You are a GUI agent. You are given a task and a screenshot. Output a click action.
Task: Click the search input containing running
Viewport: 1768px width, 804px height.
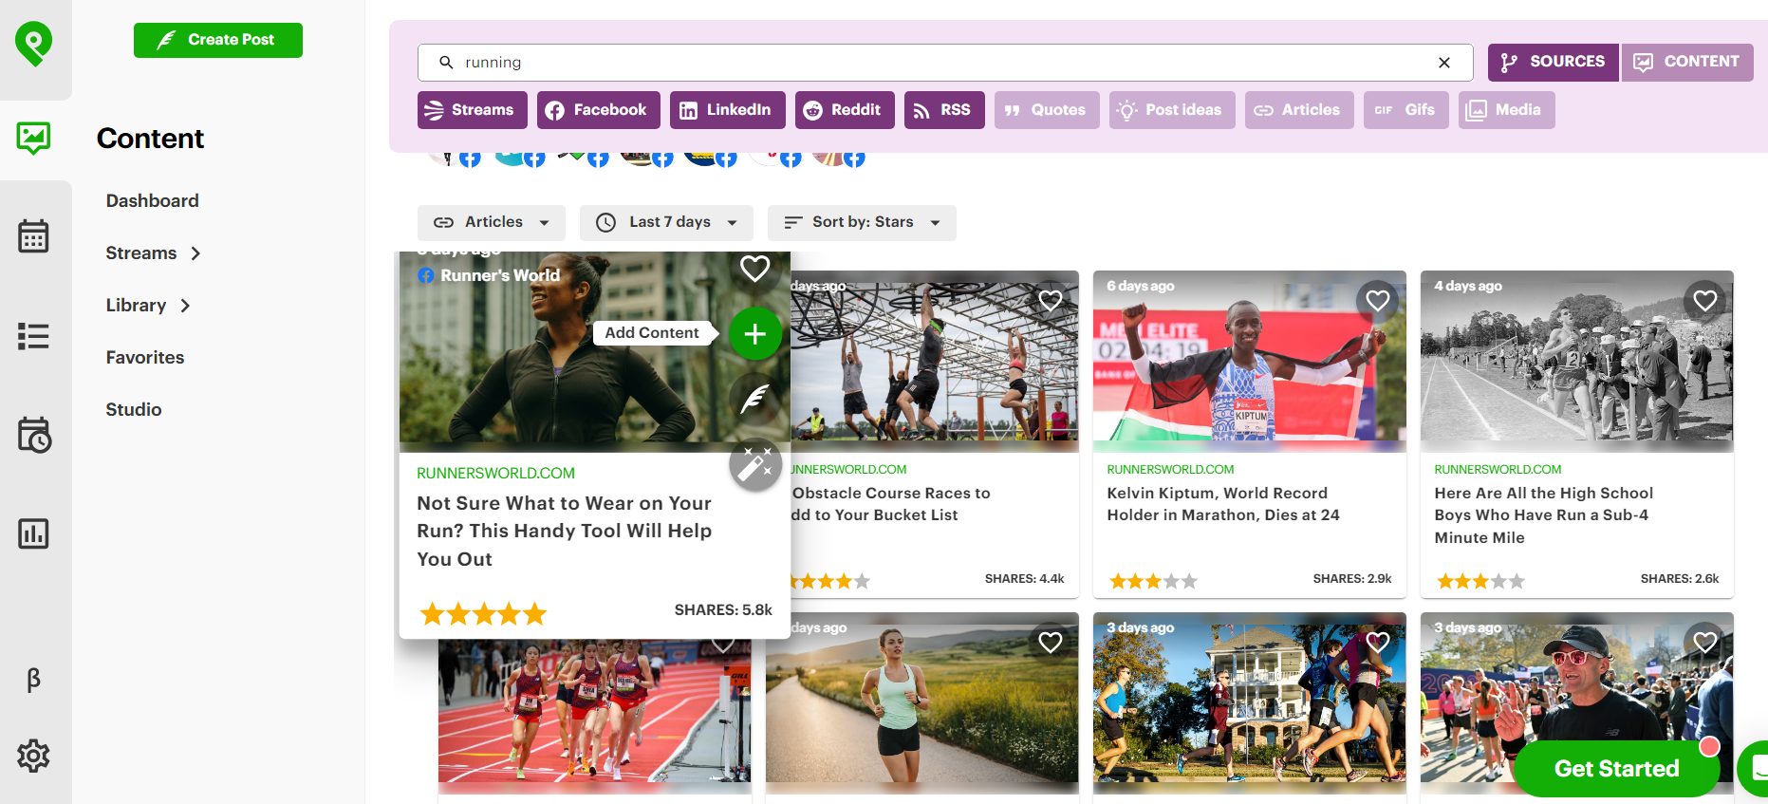coord(940,63)
